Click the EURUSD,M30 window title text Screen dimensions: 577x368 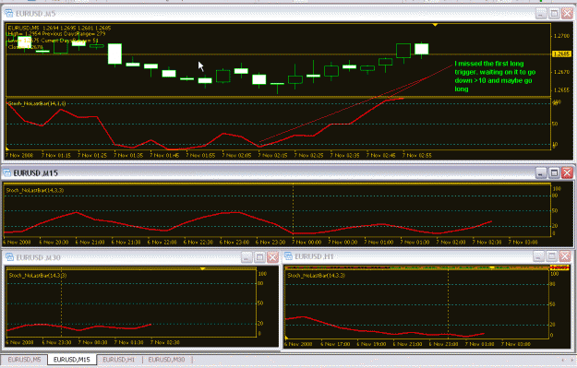(x=38, y=257)
